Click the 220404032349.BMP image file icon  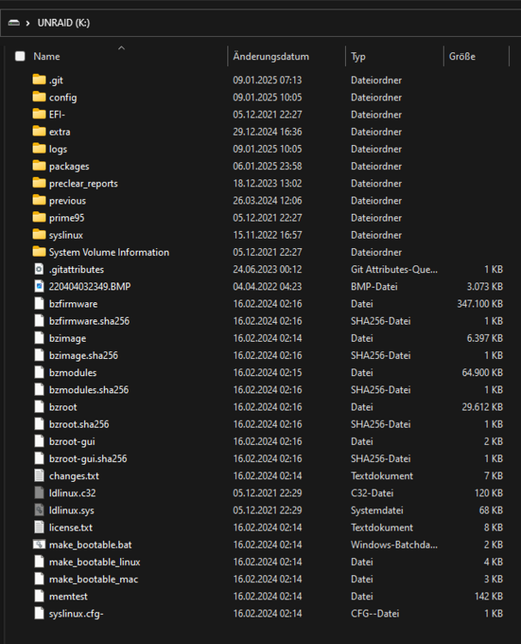(x=39, y=286)
